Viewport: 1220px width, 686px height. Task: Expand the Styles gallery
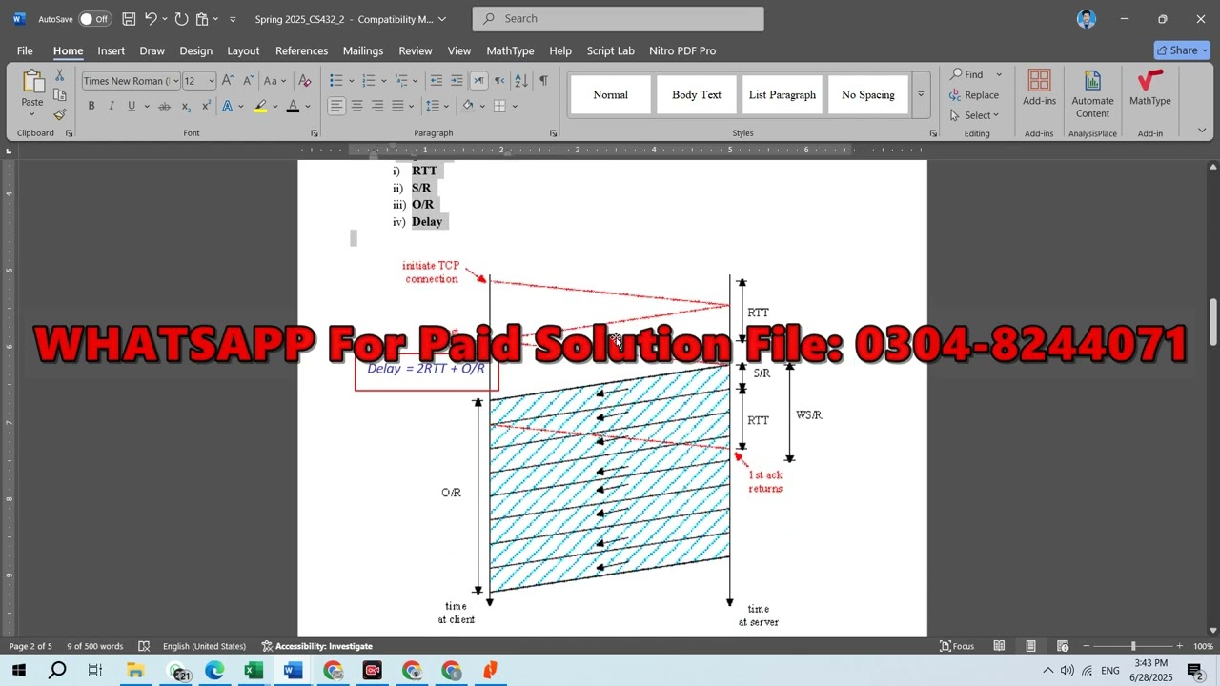[921, 94]
